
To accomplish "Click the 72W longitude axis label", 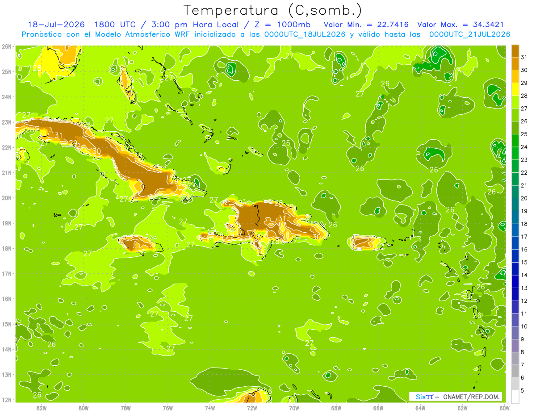I will tap(252, 408).
